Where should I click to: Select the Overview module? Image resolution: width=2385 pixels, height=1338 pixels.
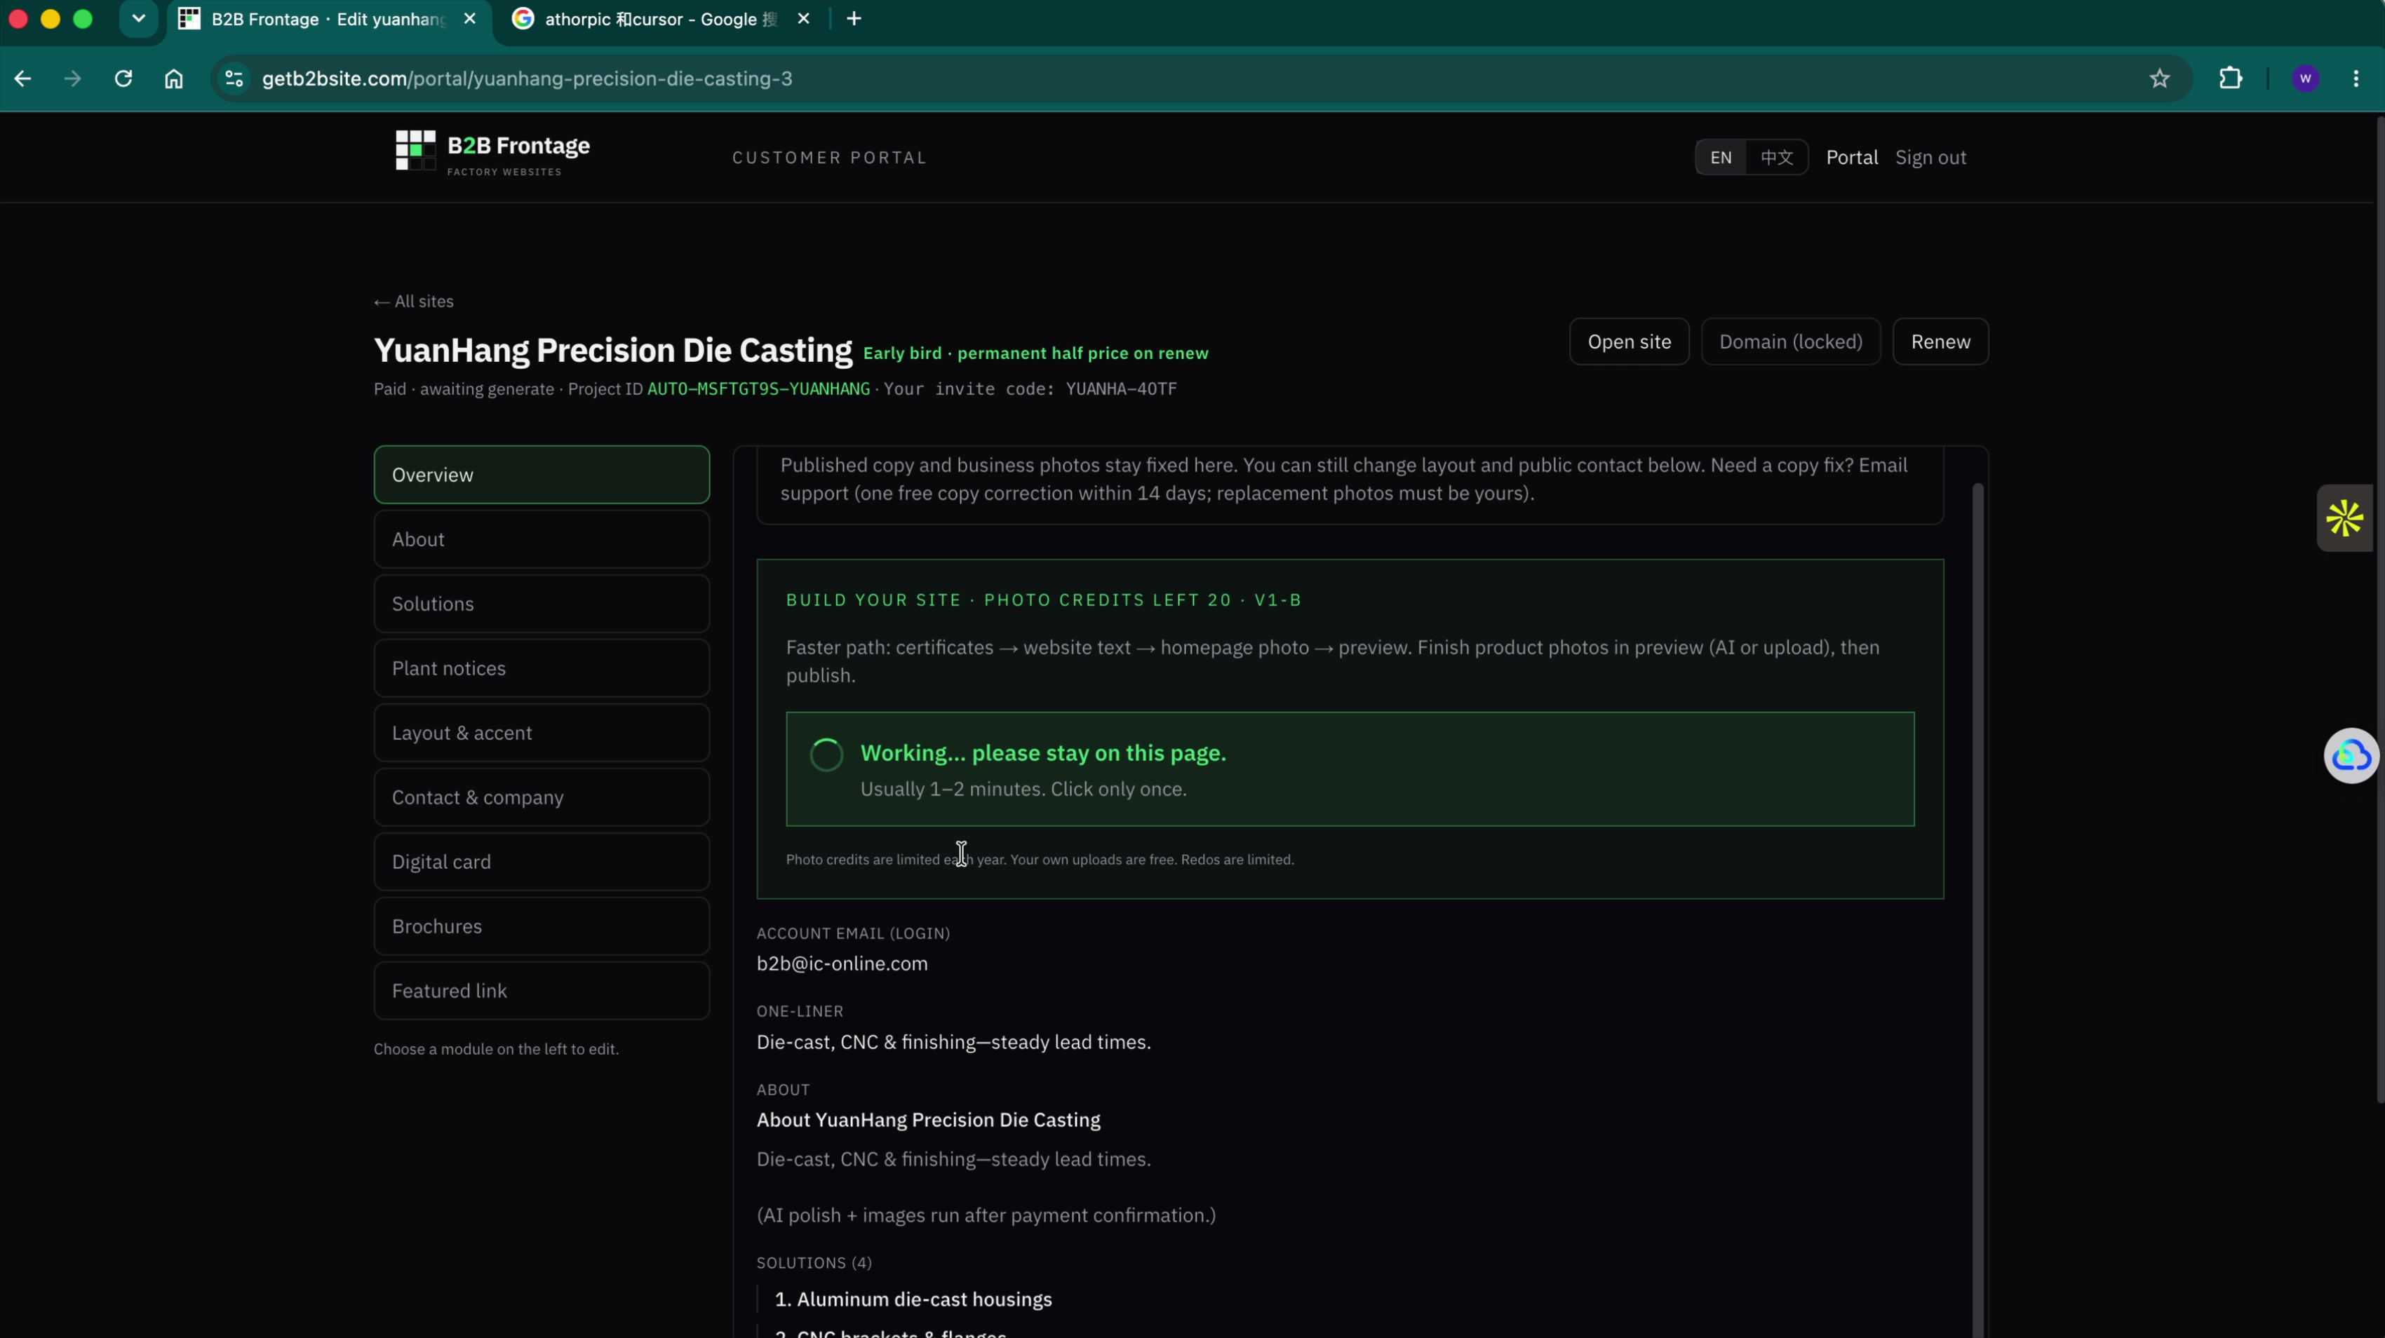[542, 475]
